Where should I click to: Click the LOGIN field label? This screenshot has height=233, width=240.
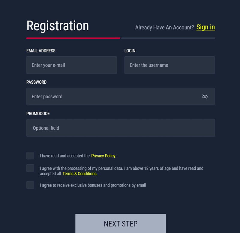[x=130, y=51]
